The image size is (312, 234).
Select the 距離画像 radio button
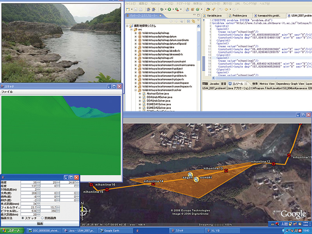[x=43, y=218]
